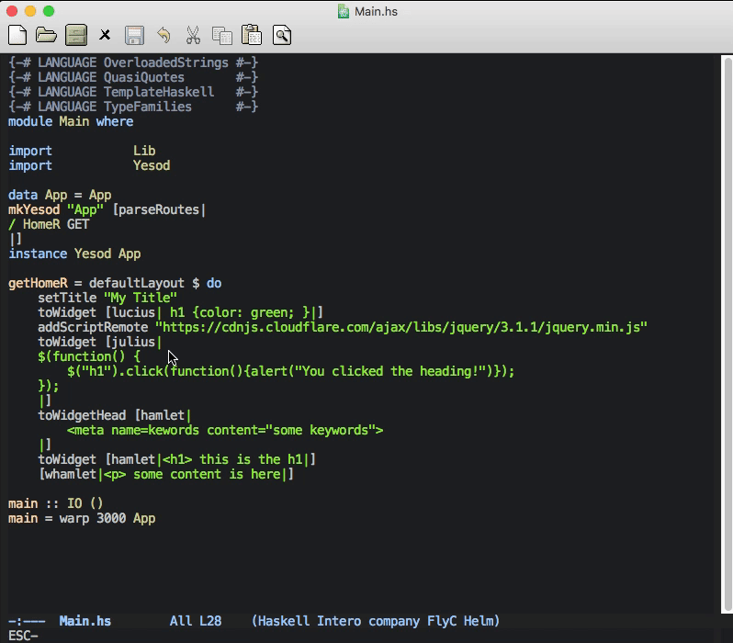This screenshot has height=643, width=733.
Task: Paste from the clipboard icon
Action: pyautogui.click(x=252, y=36)
